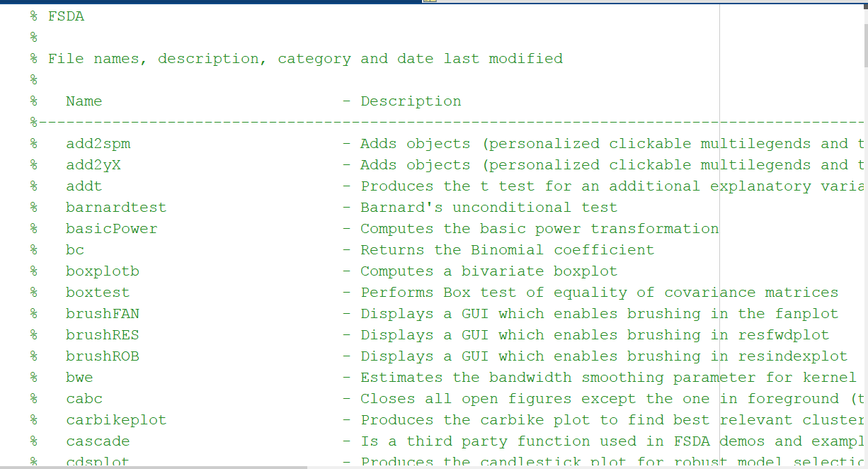Click 'Computes the basic power transformation' text
868x469 pixels.
click(x=539, y=229)
